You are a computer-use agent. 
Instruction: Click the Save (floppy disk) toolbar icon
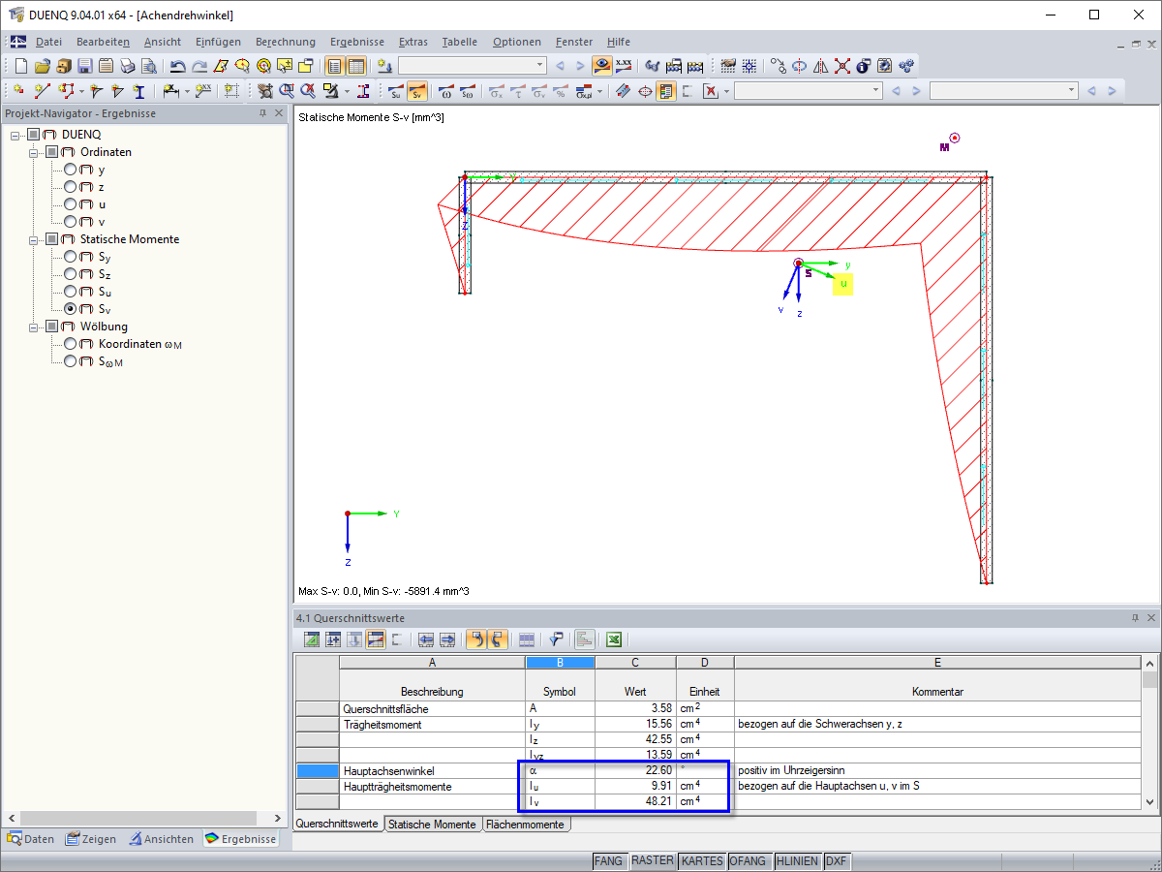coord(84,66)
